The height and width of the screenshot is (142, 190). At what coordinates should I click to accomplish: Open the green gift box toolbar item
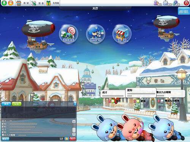click(52, 3)
